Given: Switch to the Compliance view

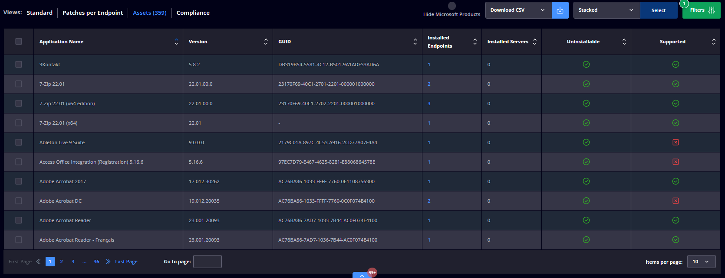Looking at the screenshot, I should point(193,13).
